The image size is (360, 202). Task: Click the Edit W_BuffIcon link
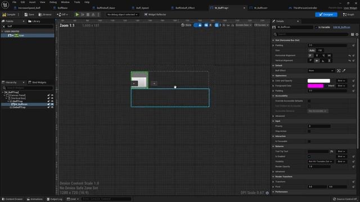pyautogui.click(x=341, y=27)
